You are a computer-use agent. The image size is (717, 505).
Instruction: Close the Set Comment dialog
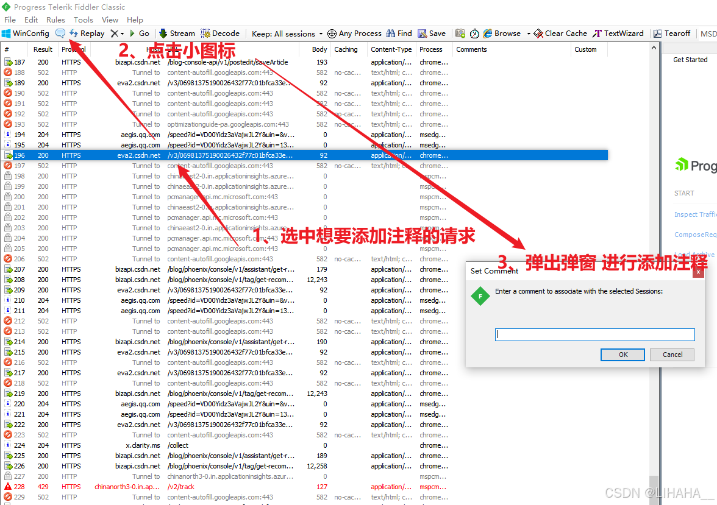[698, 272]
